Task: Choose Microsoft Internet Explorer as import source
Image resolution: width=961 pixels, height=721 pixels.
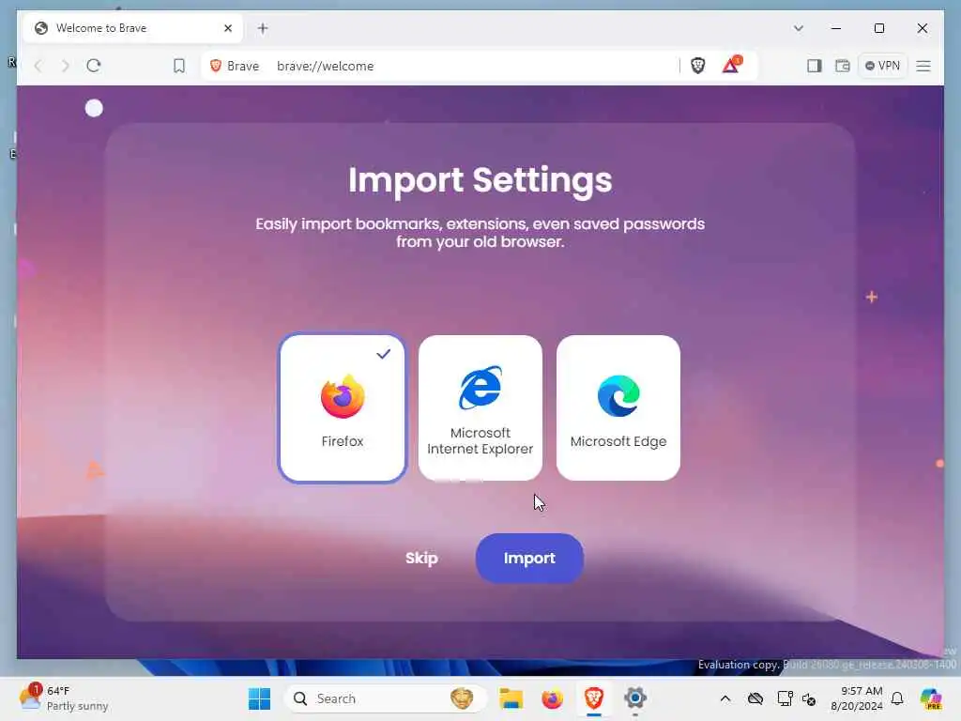Action: [x=480, y=408]
